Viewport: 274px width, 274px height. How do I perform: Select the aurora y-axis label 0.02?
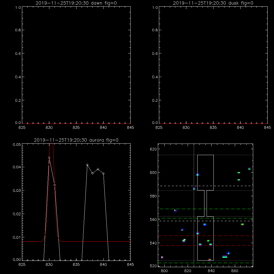click(x=17, y=214)
